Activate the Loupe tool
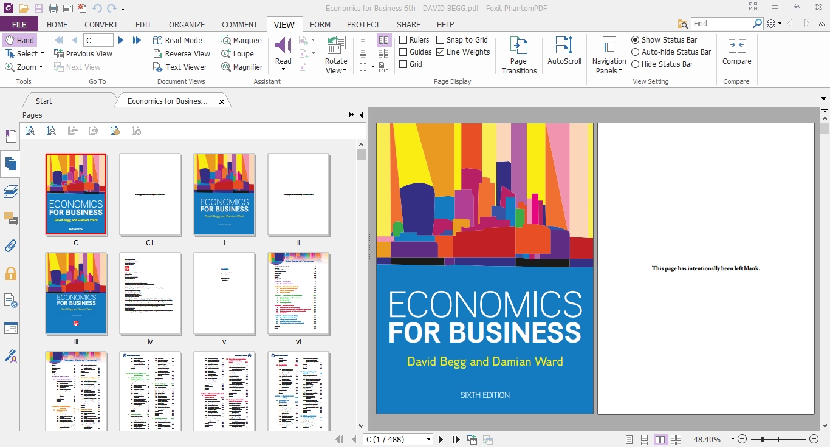830x447 pixels. [x=237, y=53]
